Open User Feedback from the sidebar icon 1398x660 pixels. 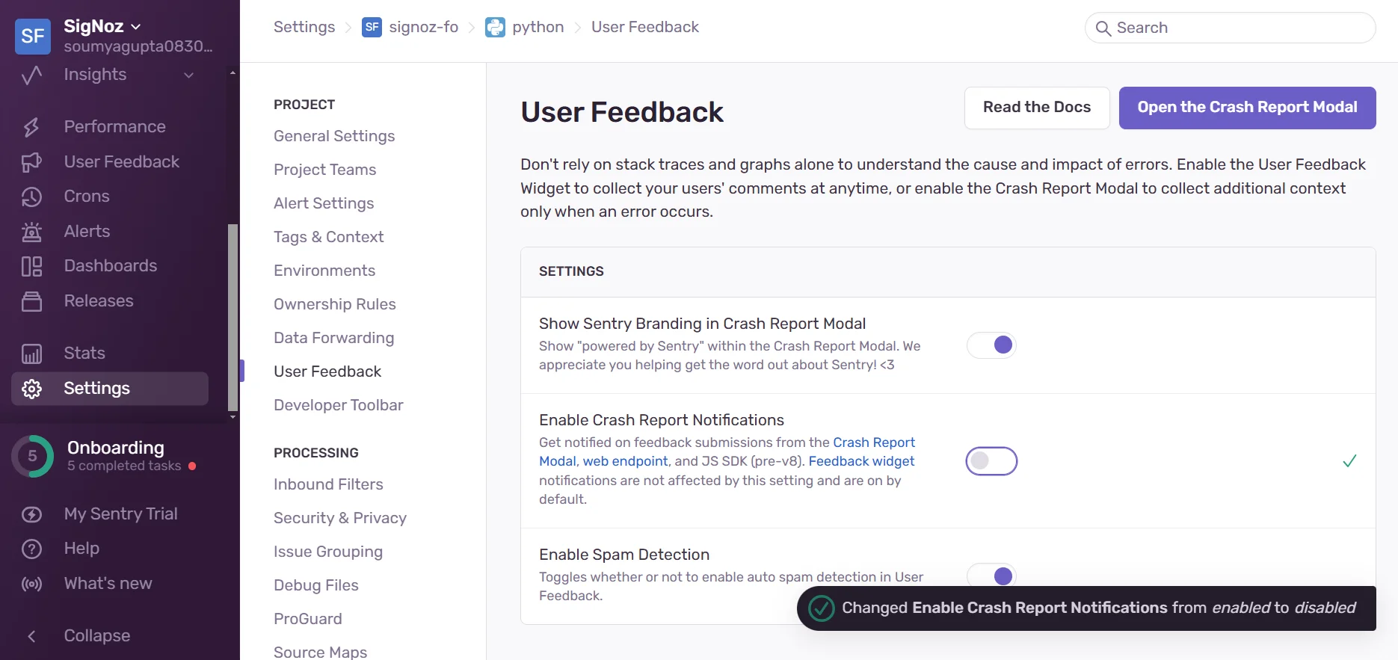[x=32, y=161]
